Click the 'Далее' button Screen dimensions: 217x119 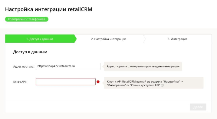(x=198, y=107)
